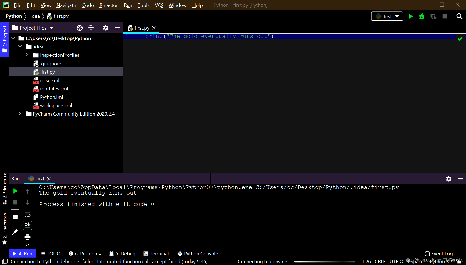Viewport: 466px width, 265px height.
Task: Run with coverage from the top toolbar
Action: pyautogui.click(x=433, y=16)
